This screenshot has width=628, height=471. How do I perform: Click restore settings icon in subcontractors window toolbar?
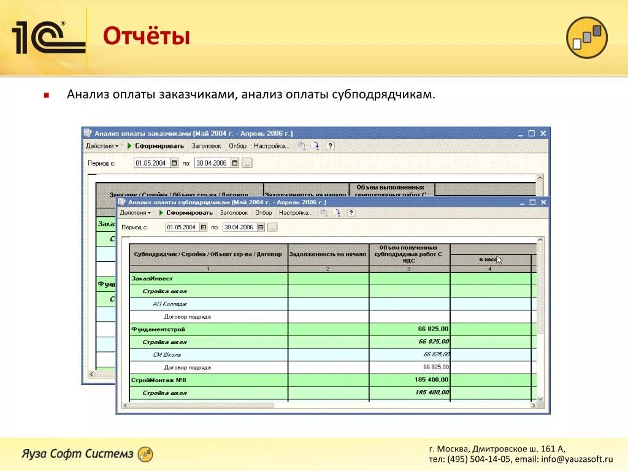coord(324,213)
